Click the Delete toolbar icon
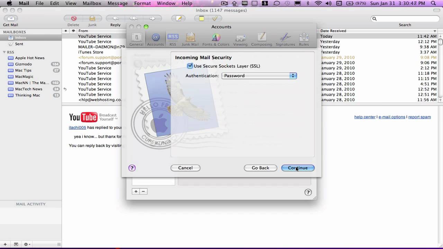Screen dimensions: 443x249 (x=73, y=19)
